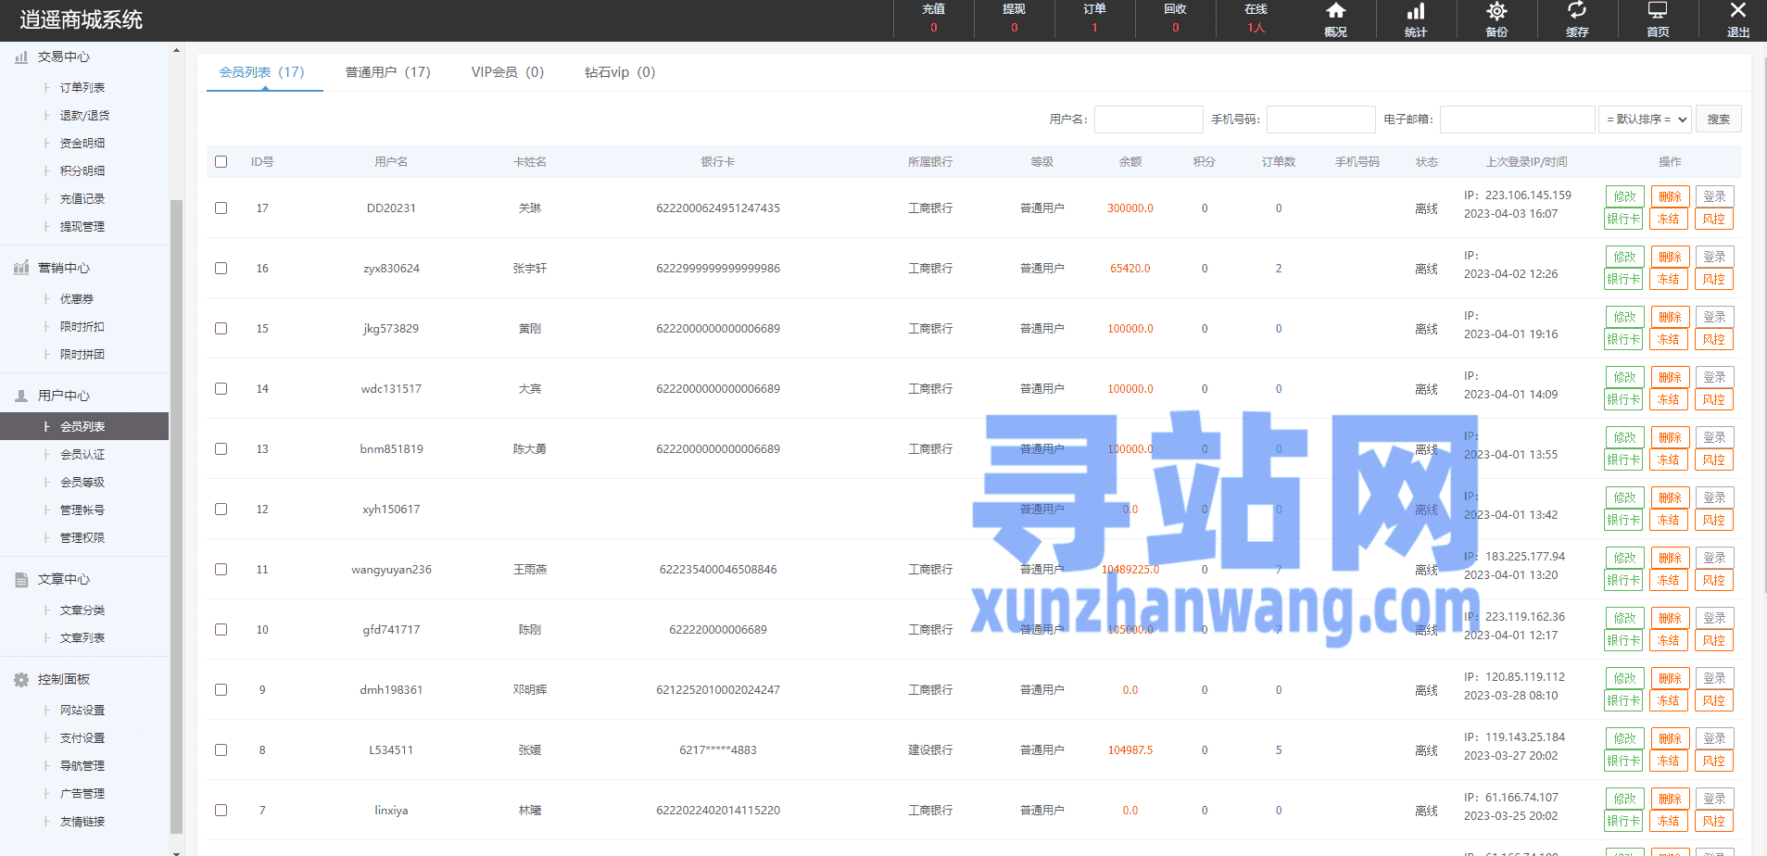Open the 首页 monitor icon
1767x856 pixels.
(x=1658, y=11)
